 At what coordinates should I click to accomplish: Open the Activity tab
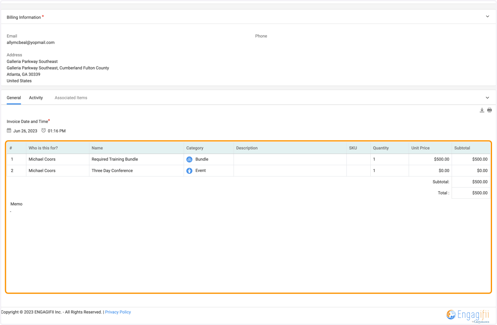[36, 98]
